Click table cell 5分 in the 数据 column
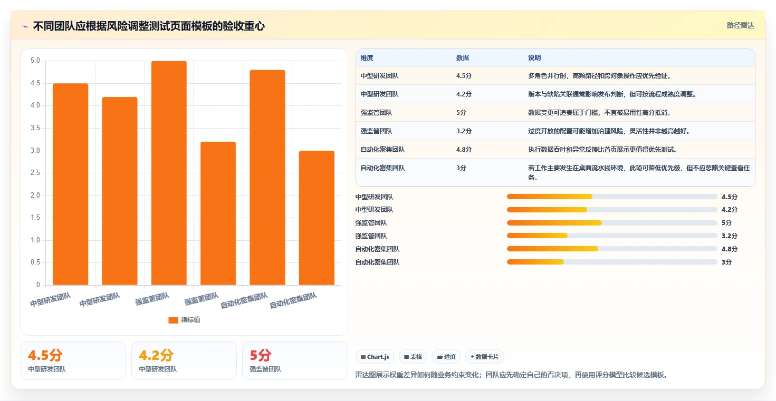Viewport: 776px width, 401px height. point(461,113)
